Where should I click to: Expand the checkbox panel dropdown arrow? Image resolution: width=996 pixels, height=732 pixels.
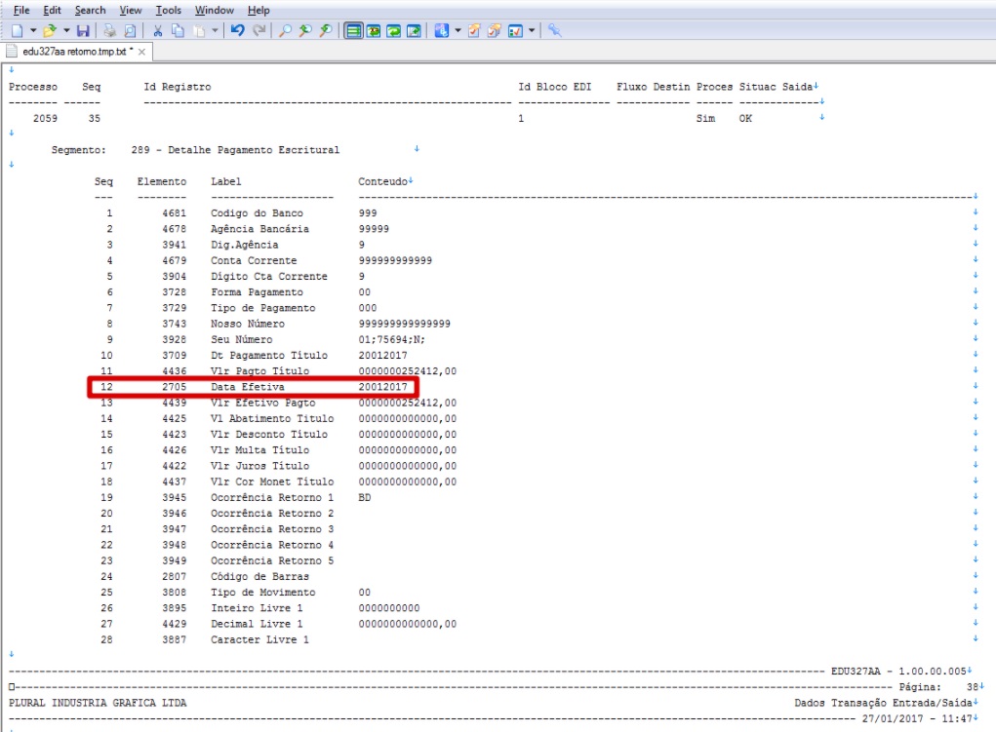click(x=532, y=30)
